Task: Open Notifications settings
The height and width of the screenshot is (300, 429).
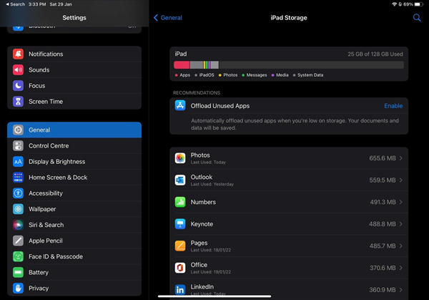Action: click(74, 54)
